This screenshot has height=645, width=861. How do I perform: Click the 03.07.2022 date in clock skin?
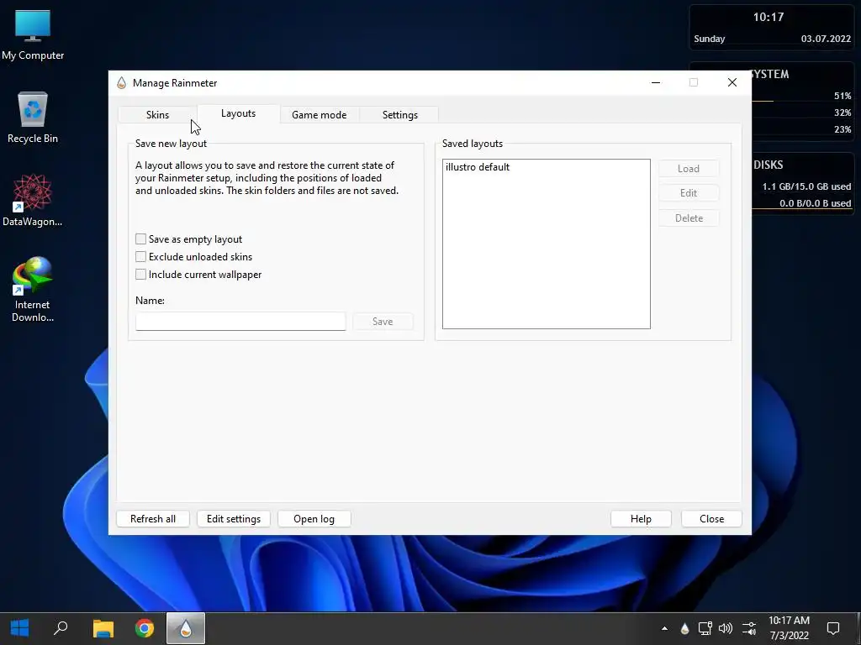826,39
